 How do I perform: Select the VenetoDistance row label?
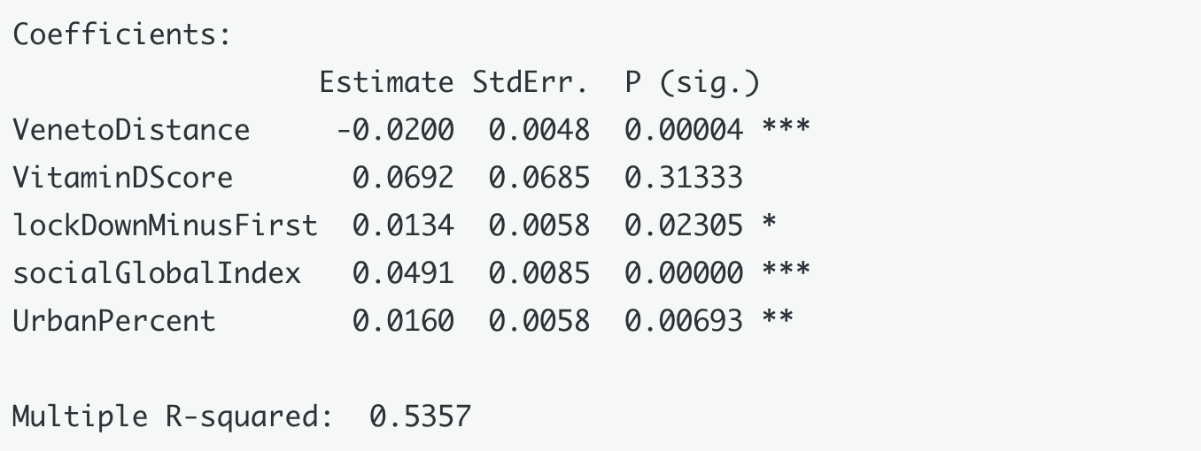pyautogui.click(x=131, y=130)
